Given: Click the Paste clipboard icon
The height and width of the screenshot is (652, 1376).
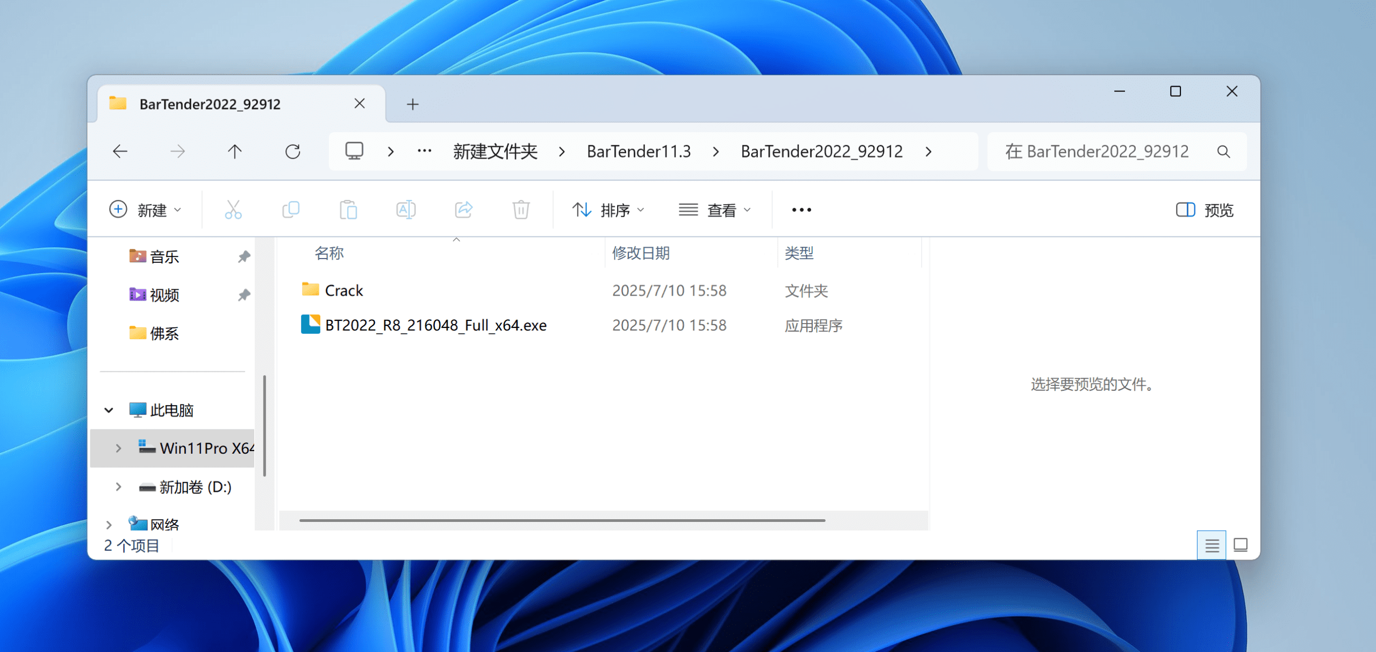Looking at the screenshot, I should coord(348,210).
